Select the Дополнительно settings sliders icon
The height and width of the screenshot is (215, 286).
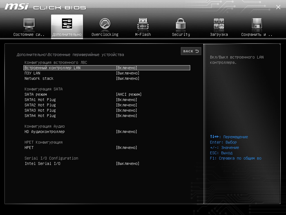(x=67, y=24)
